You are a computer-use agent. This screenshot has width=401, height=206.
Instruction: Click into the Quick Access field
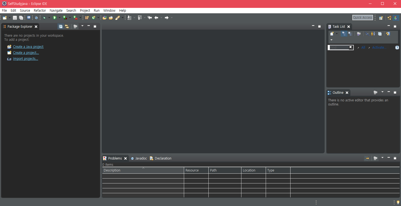(363, 18)
